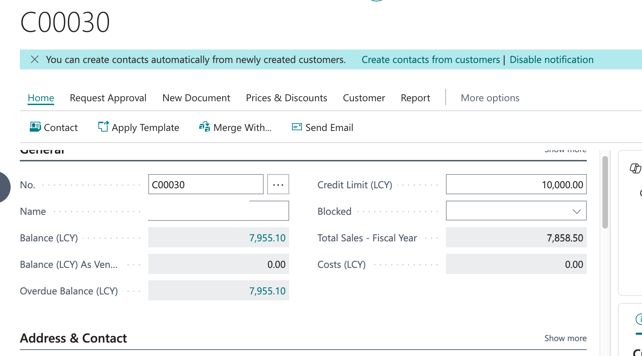642x356 pixels.
Task: Click the Disable notification link
Action: 551,60
